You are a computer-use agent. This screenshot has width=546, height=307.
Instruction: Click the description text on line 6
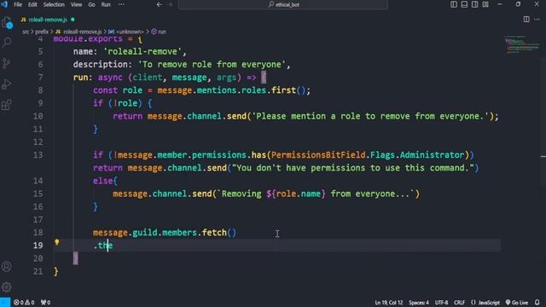point(212,65)
